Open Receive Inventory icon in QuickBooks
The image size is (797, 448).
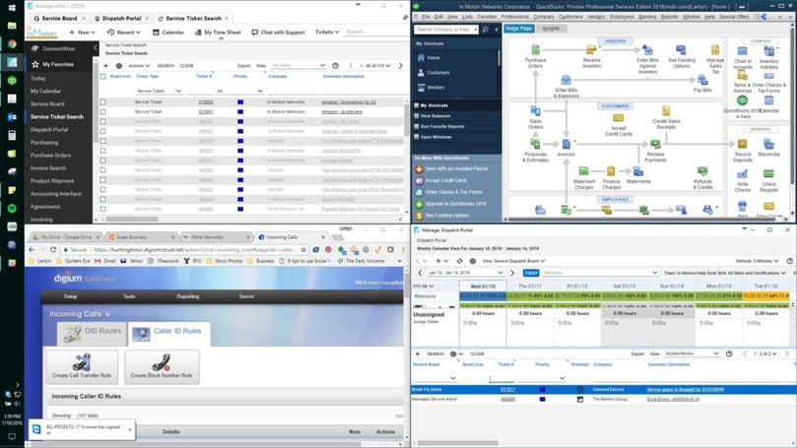591,50
